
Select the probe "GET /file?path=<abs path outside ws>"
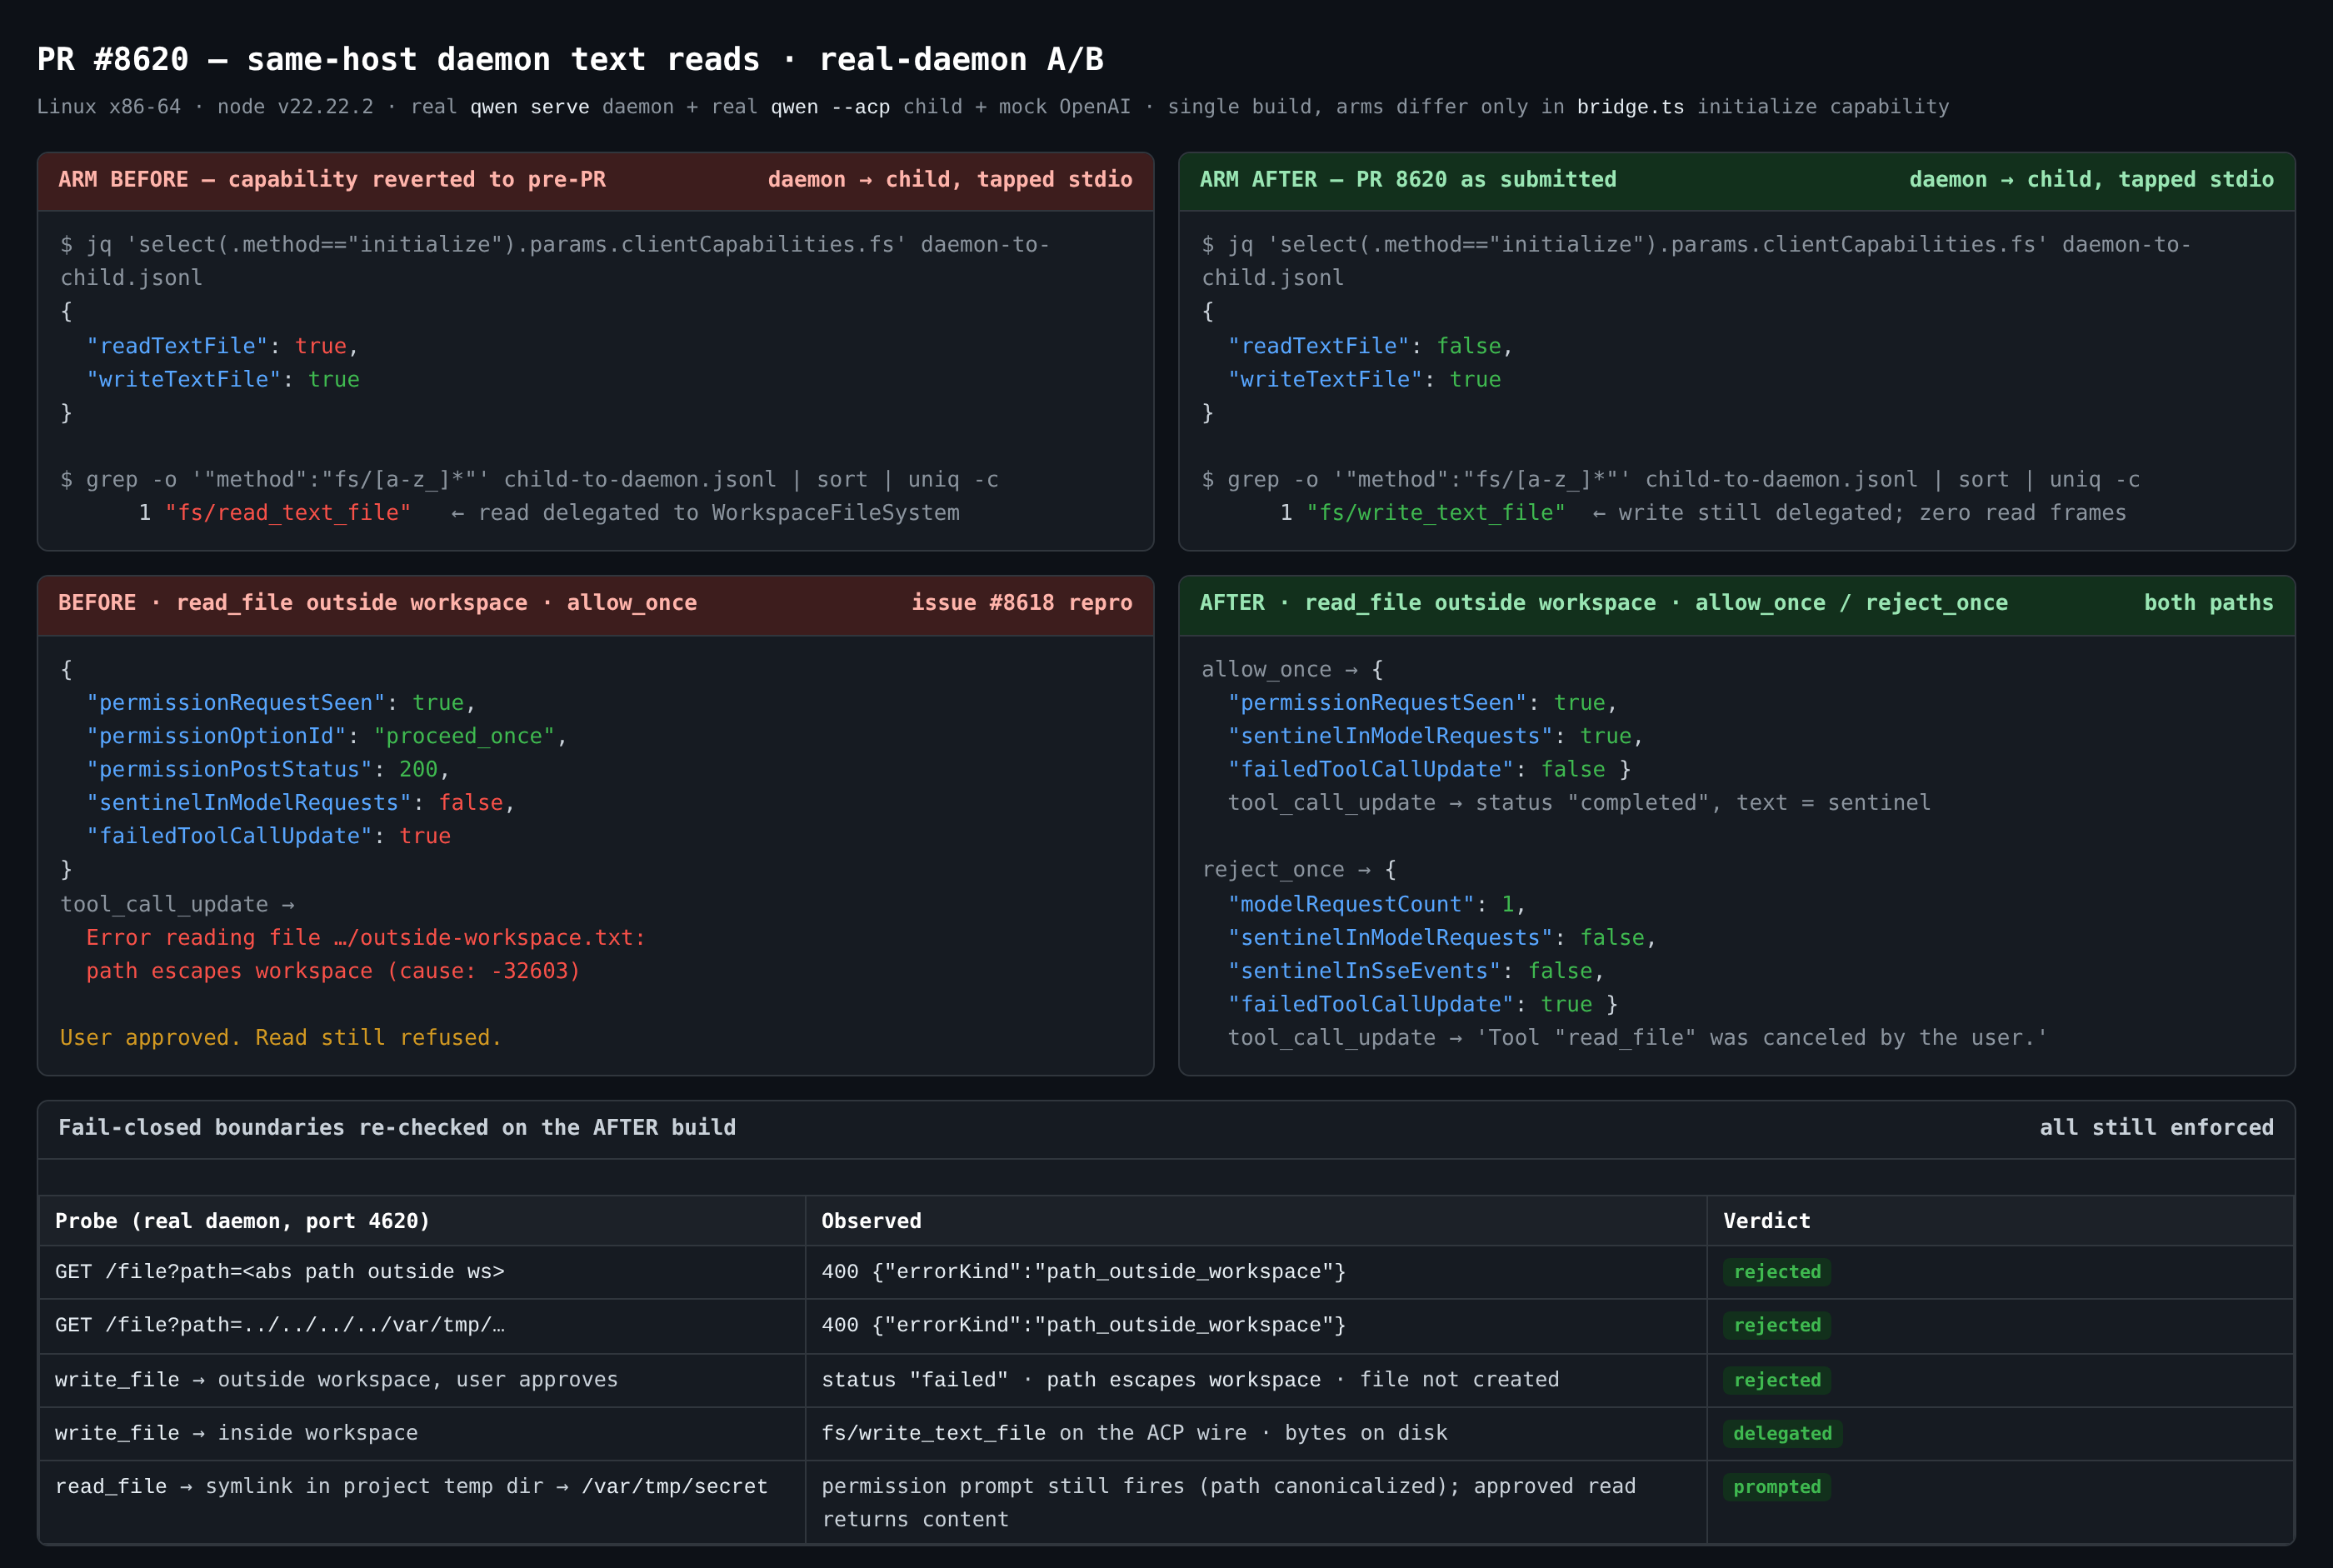(x=280, y=1272)
